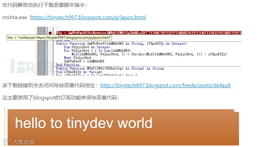Viewport: 261px width, 147px height.
Task: Click the 'hello to tinydev world' banner
Action: coord(123,127)
